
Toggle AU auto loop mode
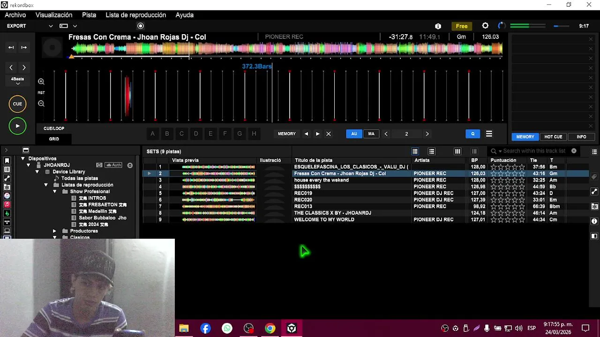[x=354, y=134]
